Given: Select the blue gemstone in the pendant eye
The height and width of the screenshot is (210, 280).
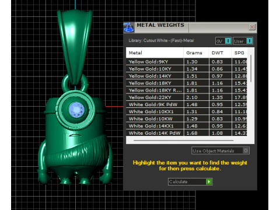Looking at the screenshot, I should (x=76, y=110).
